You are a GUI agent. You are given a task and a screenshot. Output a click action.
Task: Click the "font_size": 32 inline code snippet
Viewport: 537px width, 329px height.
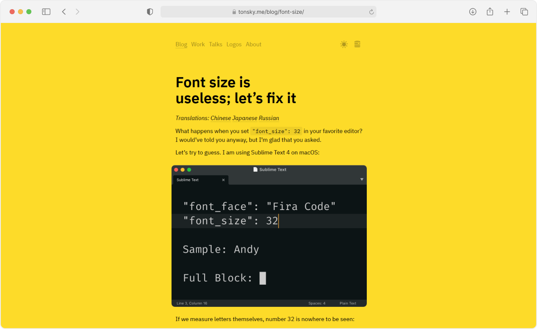(276, 131)
